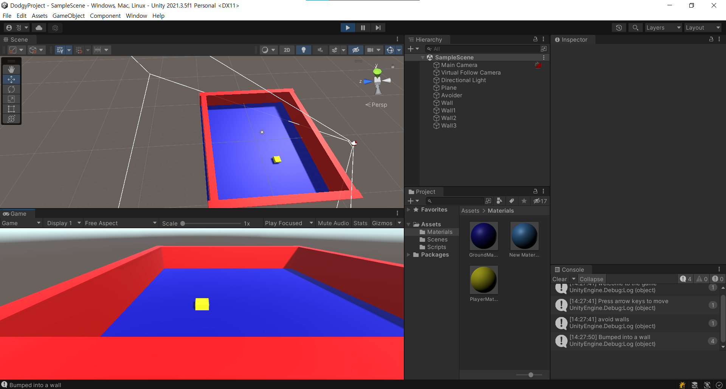Image resolution: width=726 pixels, height=389 pixels.
Task: Open Project search in window icon
Action: point(489,201)
